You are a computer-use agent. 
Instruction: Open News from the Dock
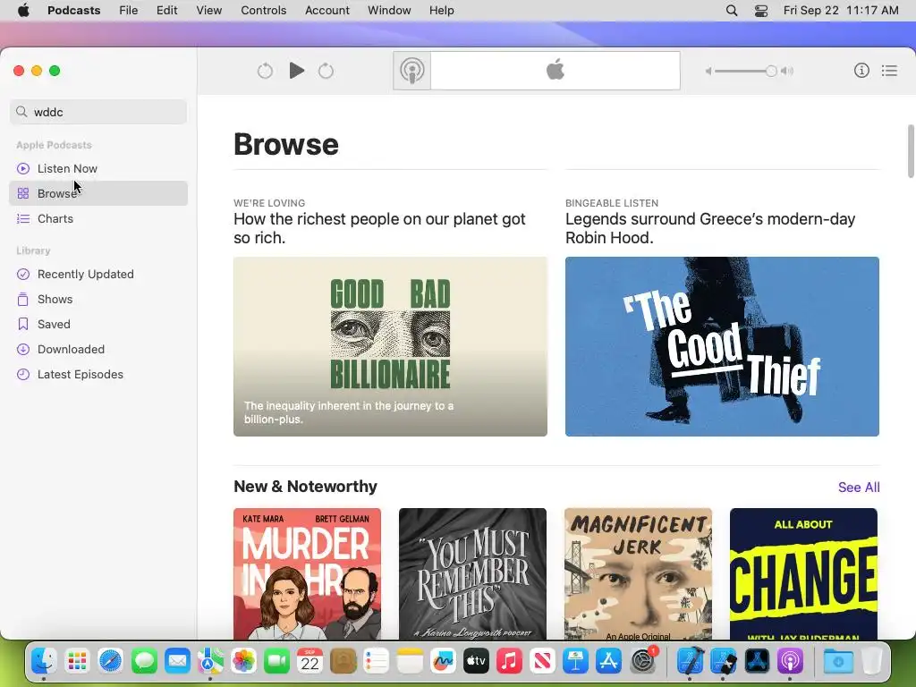click(543, 661)
